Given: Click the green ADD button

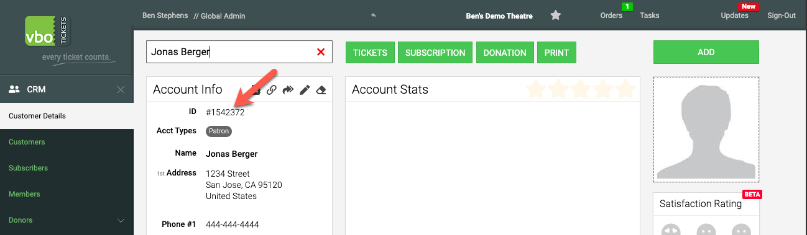Looking at the screenshot, I should 706,52.
